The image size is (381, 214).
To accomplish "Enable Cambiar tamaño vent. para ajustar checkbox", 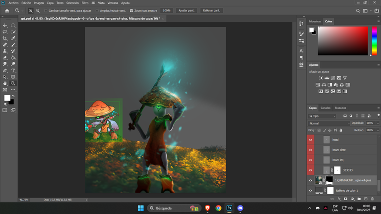I will point(46,11).
